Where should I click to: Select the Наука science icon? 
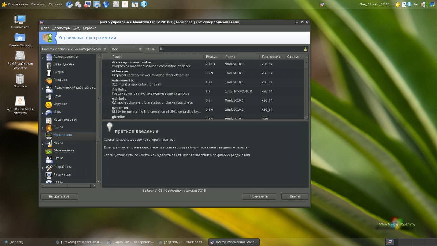tap(49, 143)
